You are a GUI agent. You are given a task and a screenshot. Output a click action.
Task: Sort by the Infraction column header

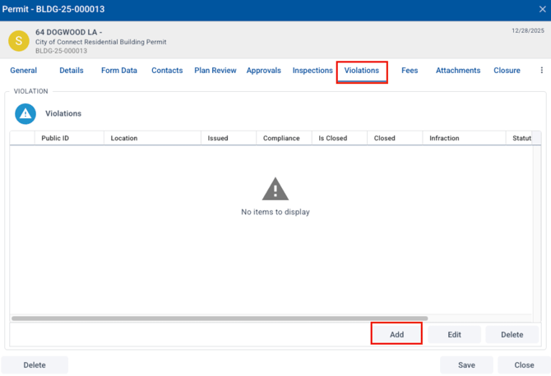(444, 139)
